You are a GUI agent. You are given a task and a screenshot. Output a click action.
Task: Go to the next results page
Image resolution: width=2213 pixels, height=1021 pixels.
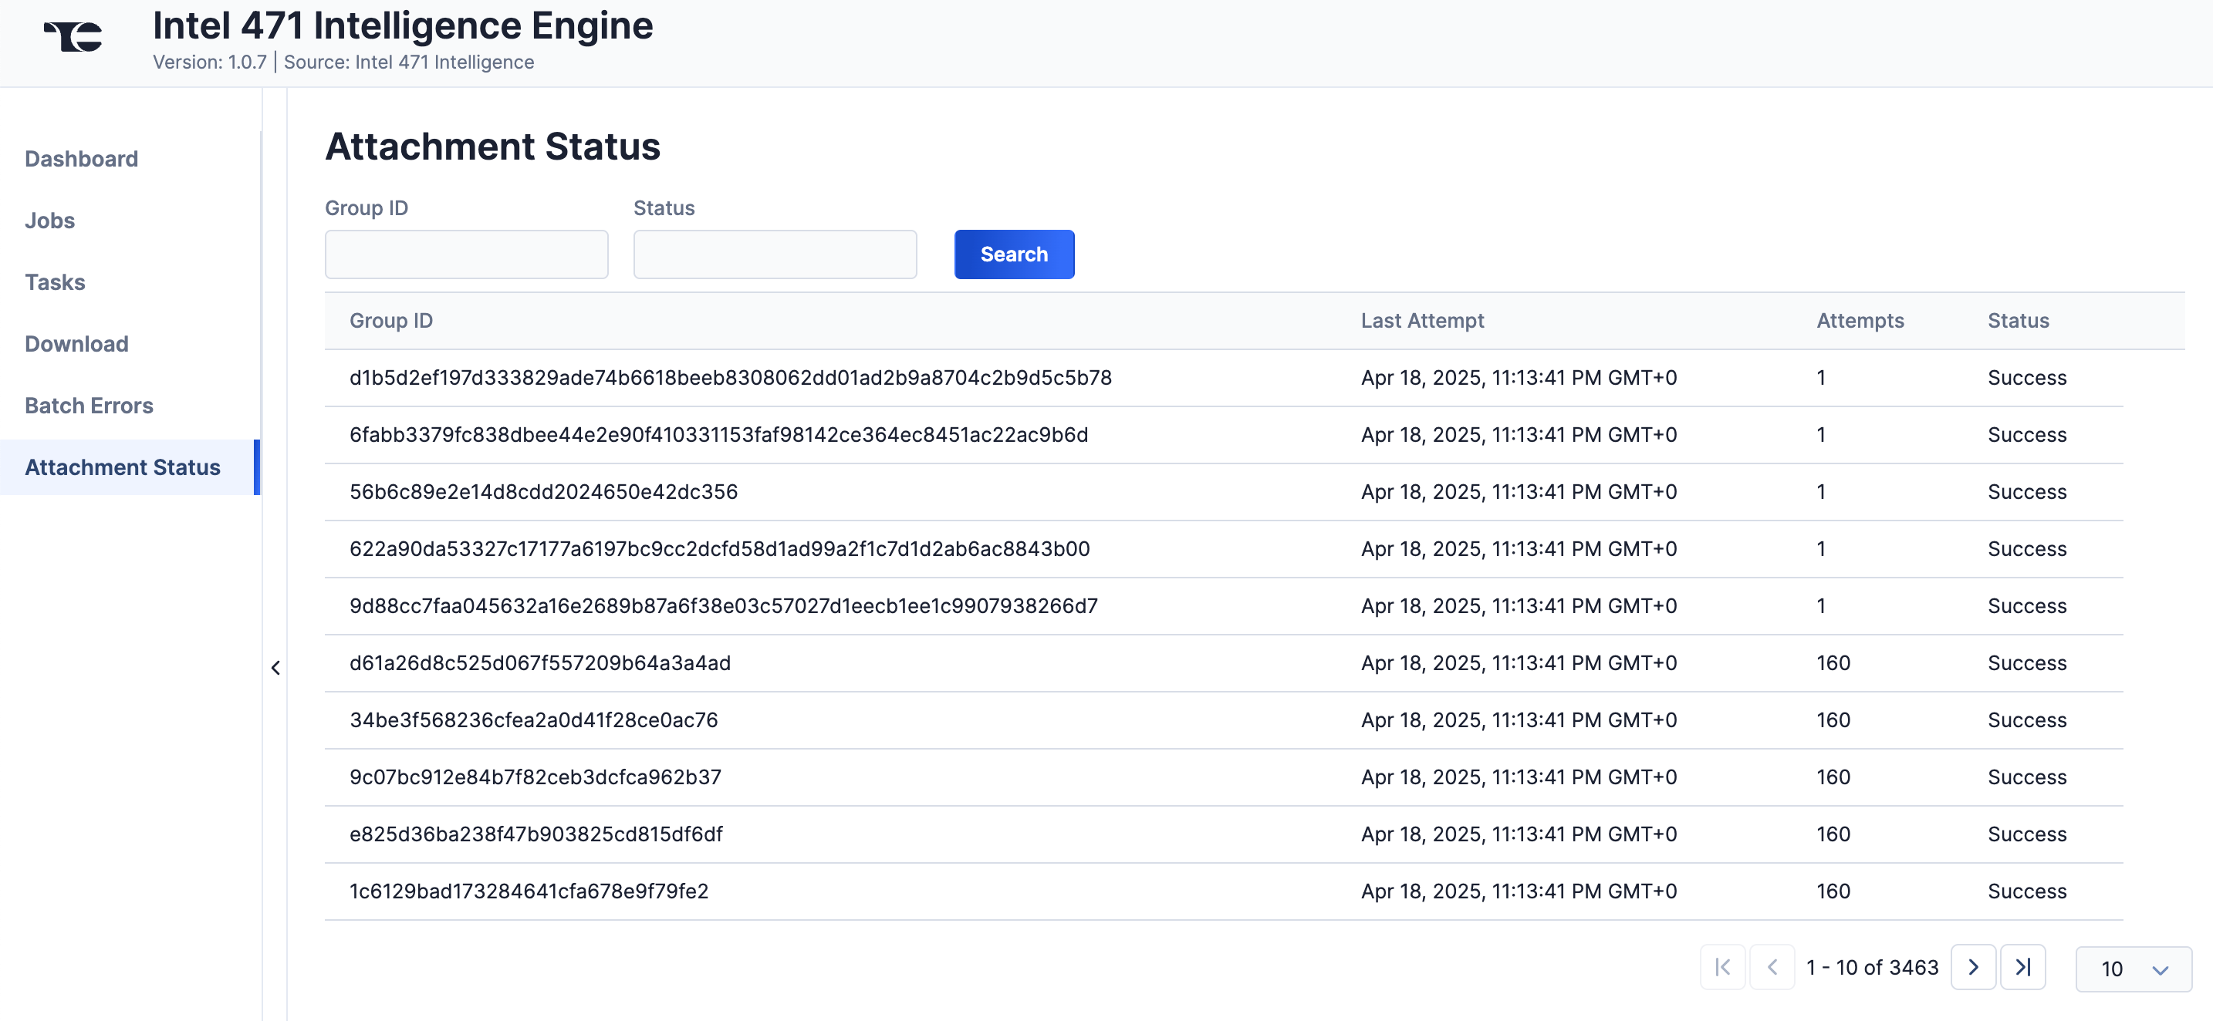(x=1972, y=967)
